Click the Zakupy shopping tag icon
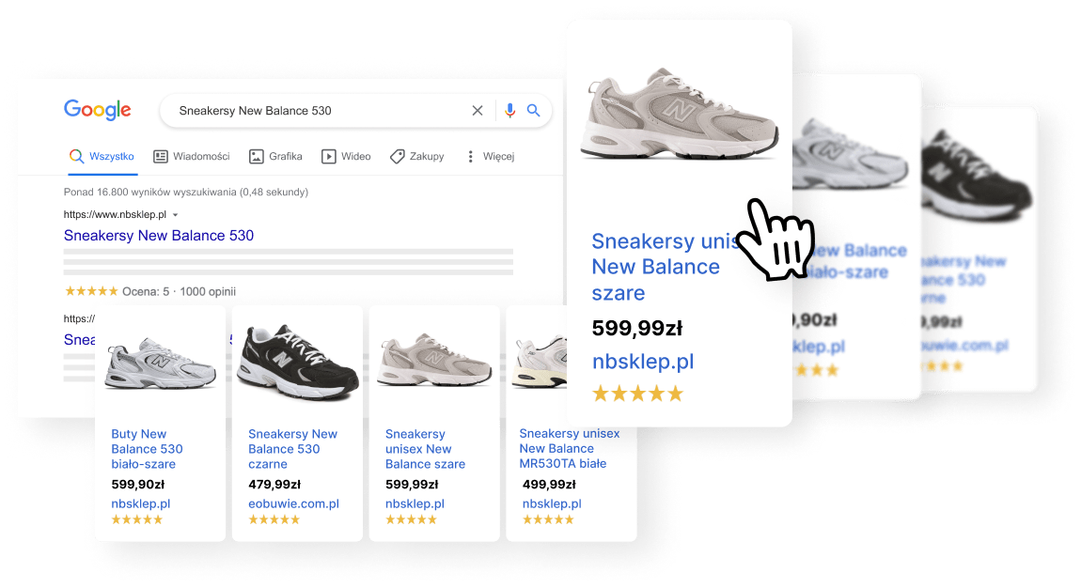This screenshot has height=588, width=1081. [398, 157]
